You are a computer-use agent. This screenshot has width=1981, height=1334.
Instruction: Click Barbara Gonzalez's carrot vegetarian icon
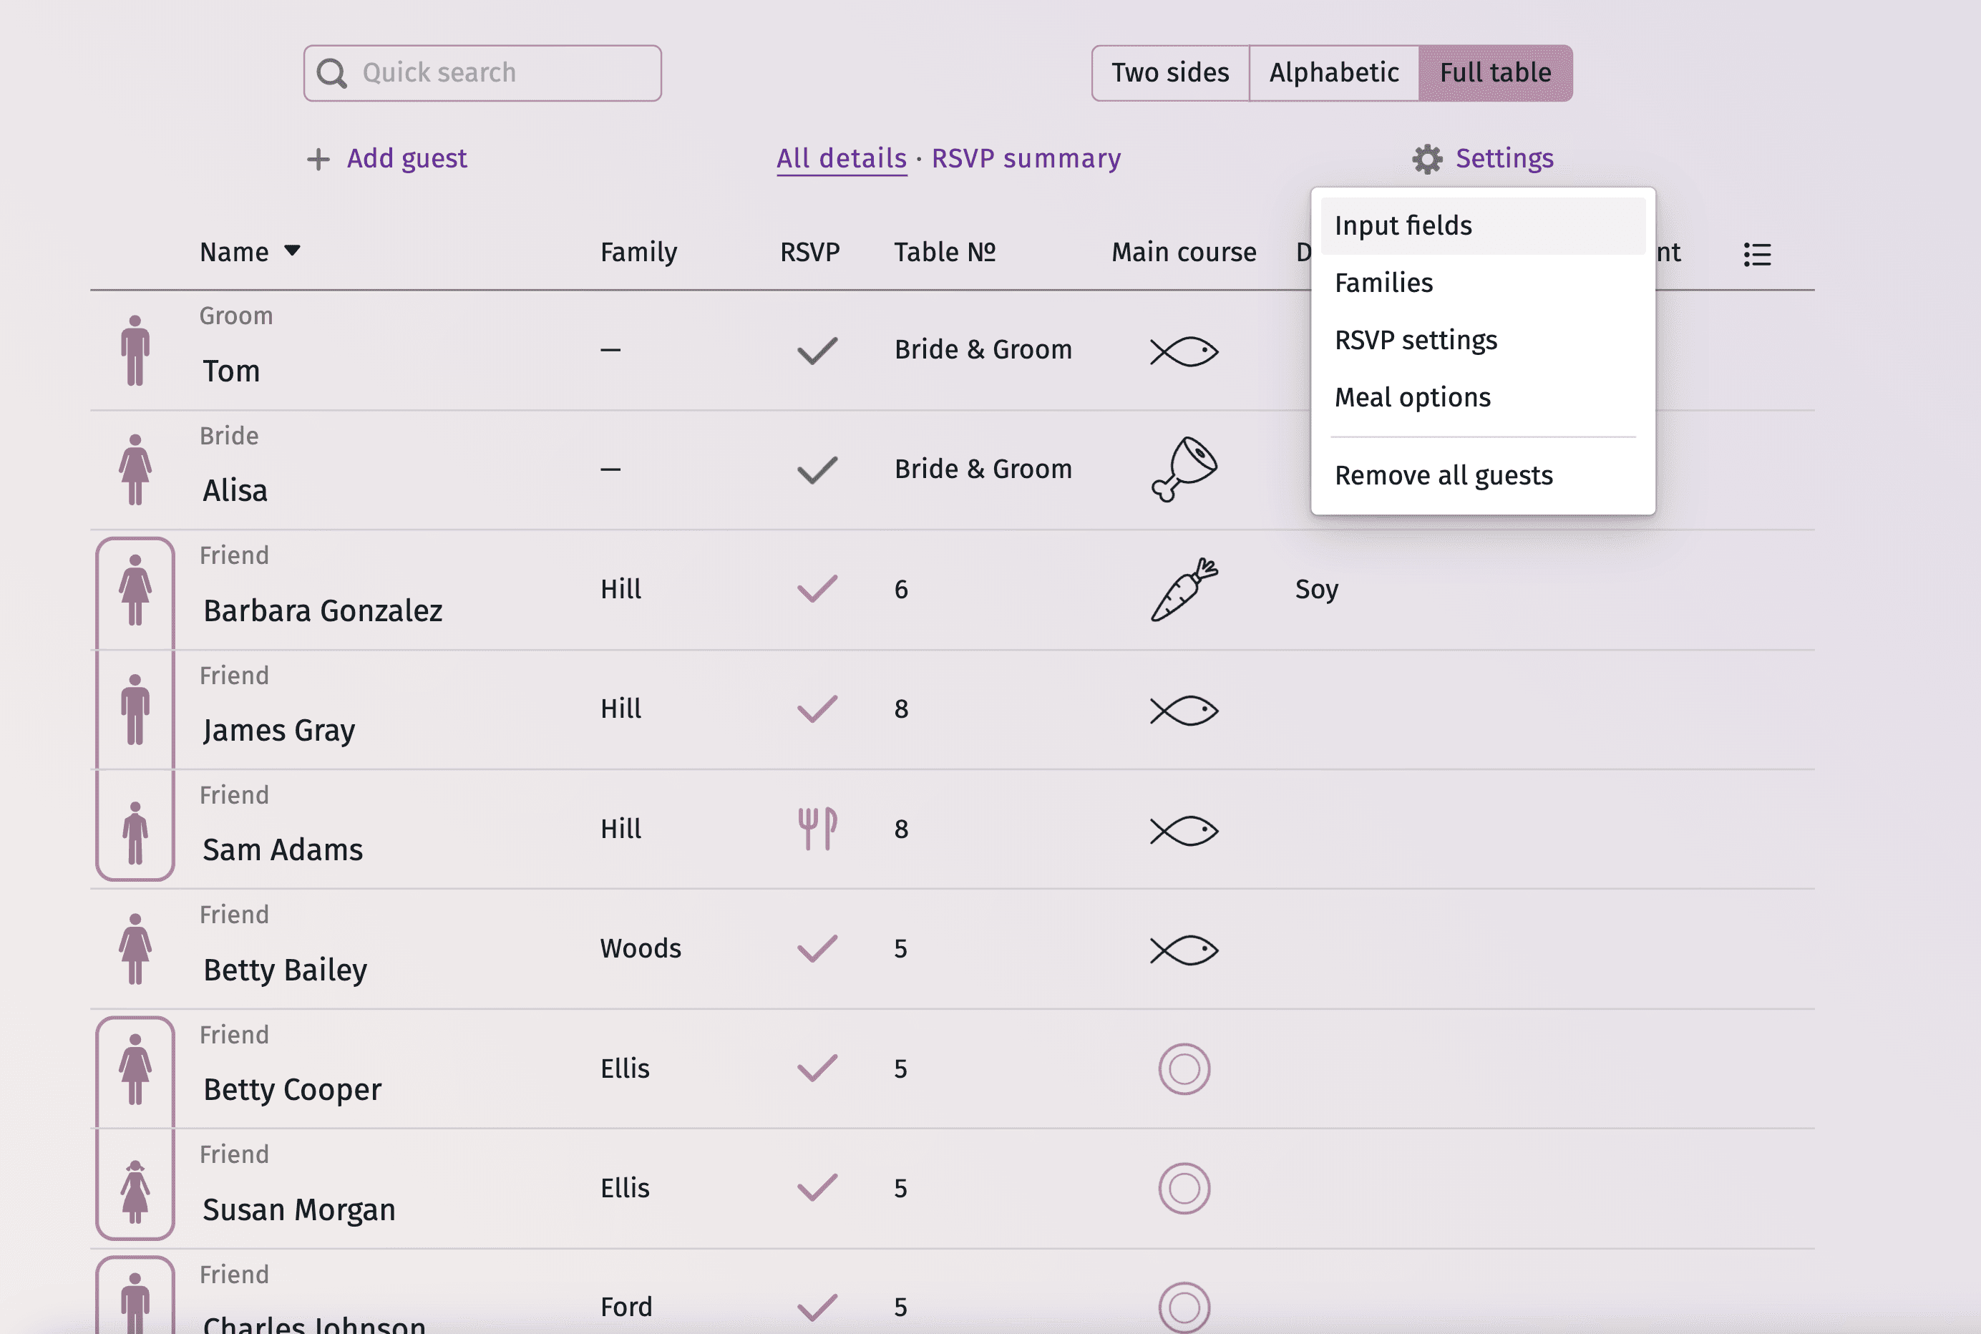pos(1183,590)
